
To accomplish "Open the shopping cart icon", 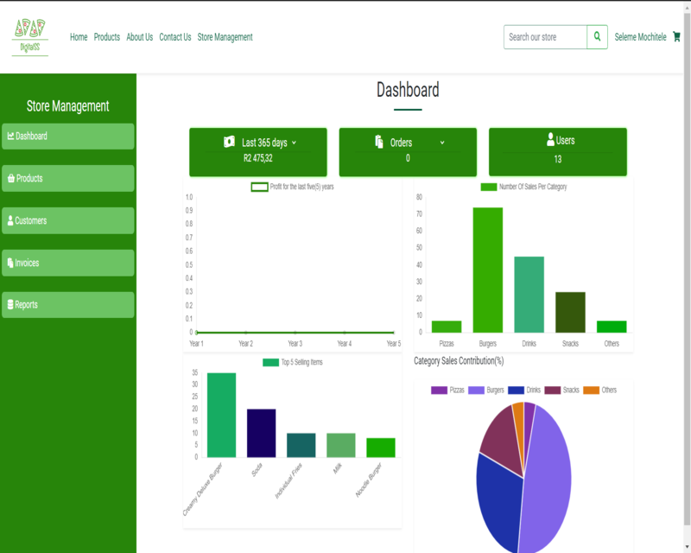I will [x=676, y=37].
